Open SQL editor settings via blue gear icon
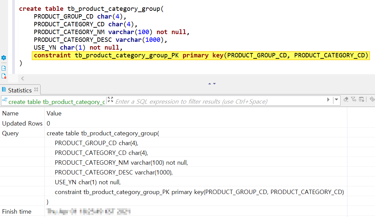 [4, 58]
